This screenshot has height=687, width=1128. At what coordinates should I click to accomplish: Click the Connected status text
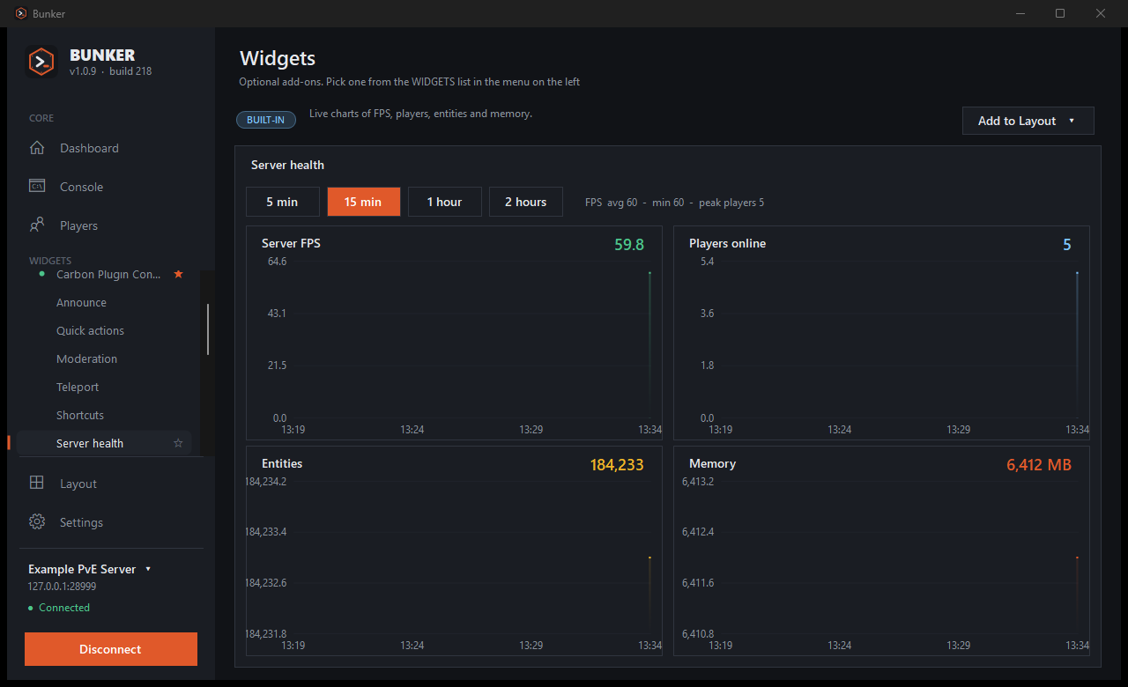click(x=64, y=608)
